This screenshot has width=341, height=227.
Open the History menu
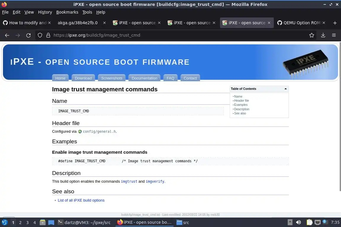45,12
